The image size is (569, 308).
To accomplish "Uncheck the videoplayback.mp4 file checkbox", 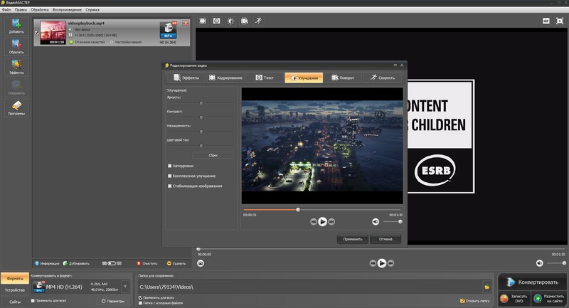I will pyautogui.click(x=37, y=33).
